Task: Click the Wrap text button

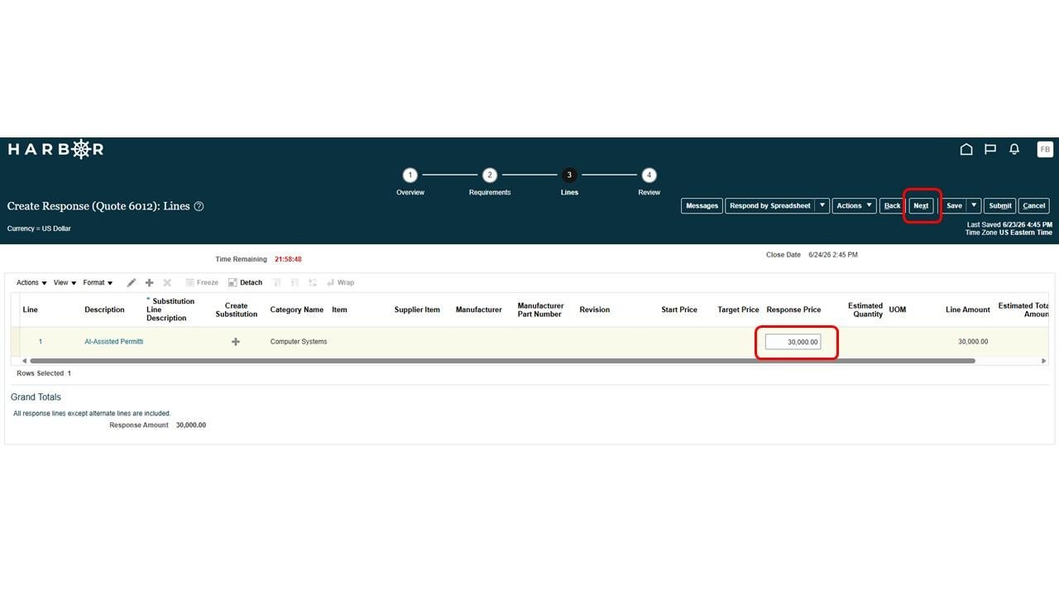Action: pos(341,282)
